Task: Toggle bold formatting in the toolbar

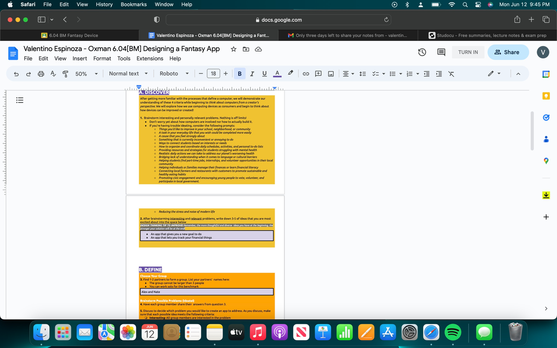Action: point(240,73)
